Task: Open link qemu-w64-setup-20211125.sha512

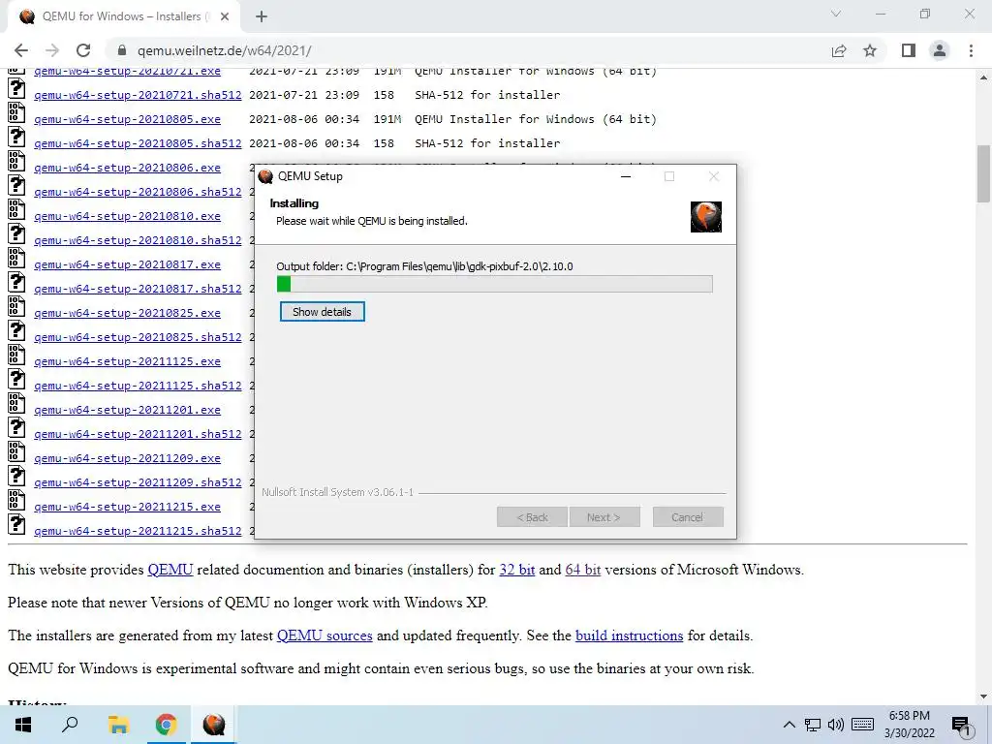Action: tap(138, 386)
